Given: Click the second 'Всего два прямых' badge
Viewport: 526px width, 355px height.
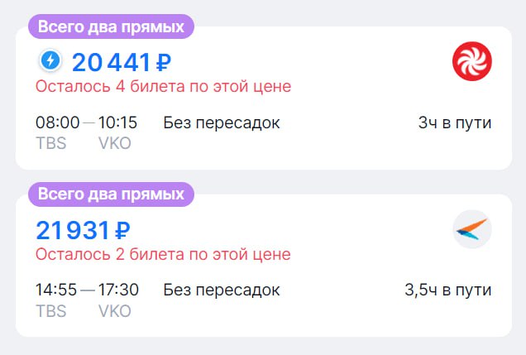Looking at the screenshot, I should coord(111,195).
